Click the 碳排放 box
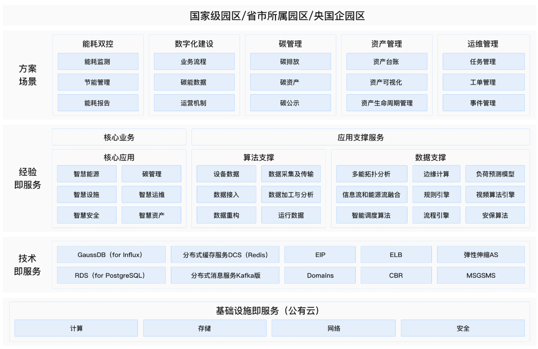The width and height of the screenshot is (538, 349). pyautogui.click(x=290, y=61)
